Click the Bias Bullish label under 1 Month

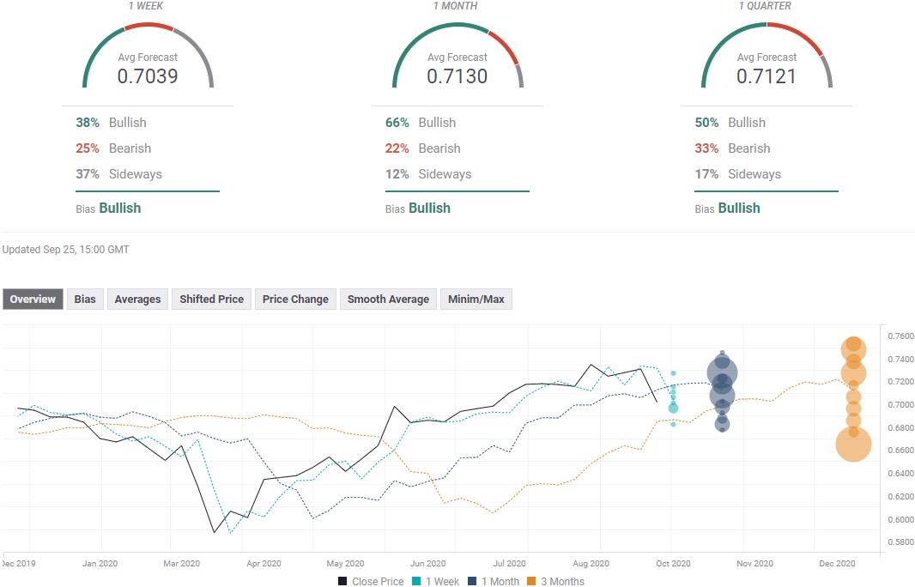tap(417, 209)
